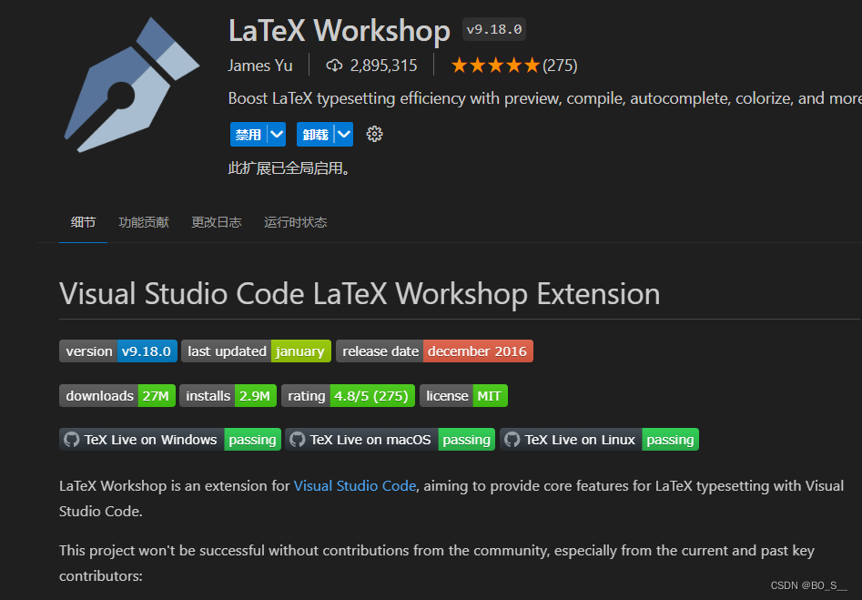Open the extension settings gear icon

point(374,134)
